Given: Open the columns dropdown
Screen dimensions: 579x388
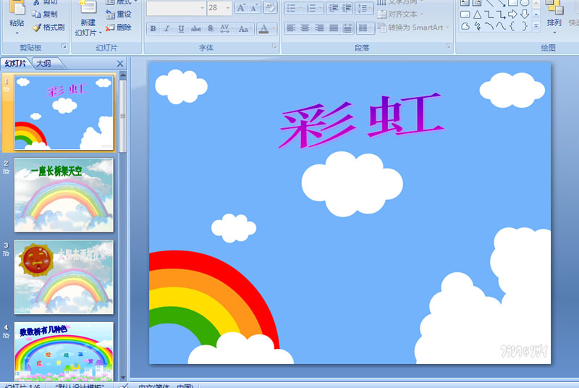Looking at the screenshot, I should [365, 28].
